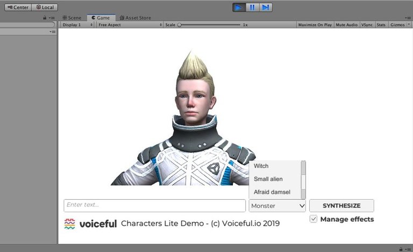Click the Scale slider handle
This screenshot has height=252, width=413.
(x=180, y=25)
